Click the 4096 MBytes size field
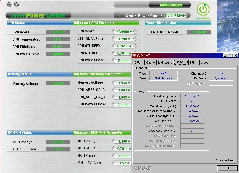239x173 pixels. coord(163,78)
